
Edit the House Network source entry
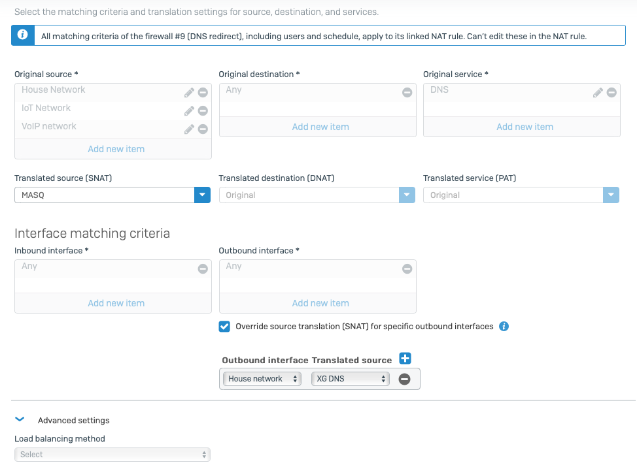(x=189, y=93)
